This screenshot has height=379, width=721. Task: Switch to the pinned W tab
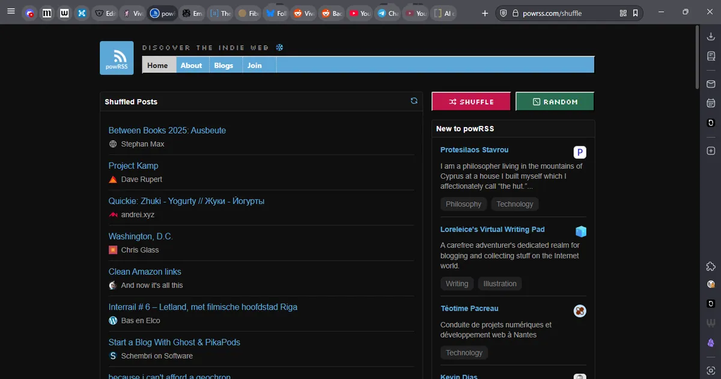[64, 13]
